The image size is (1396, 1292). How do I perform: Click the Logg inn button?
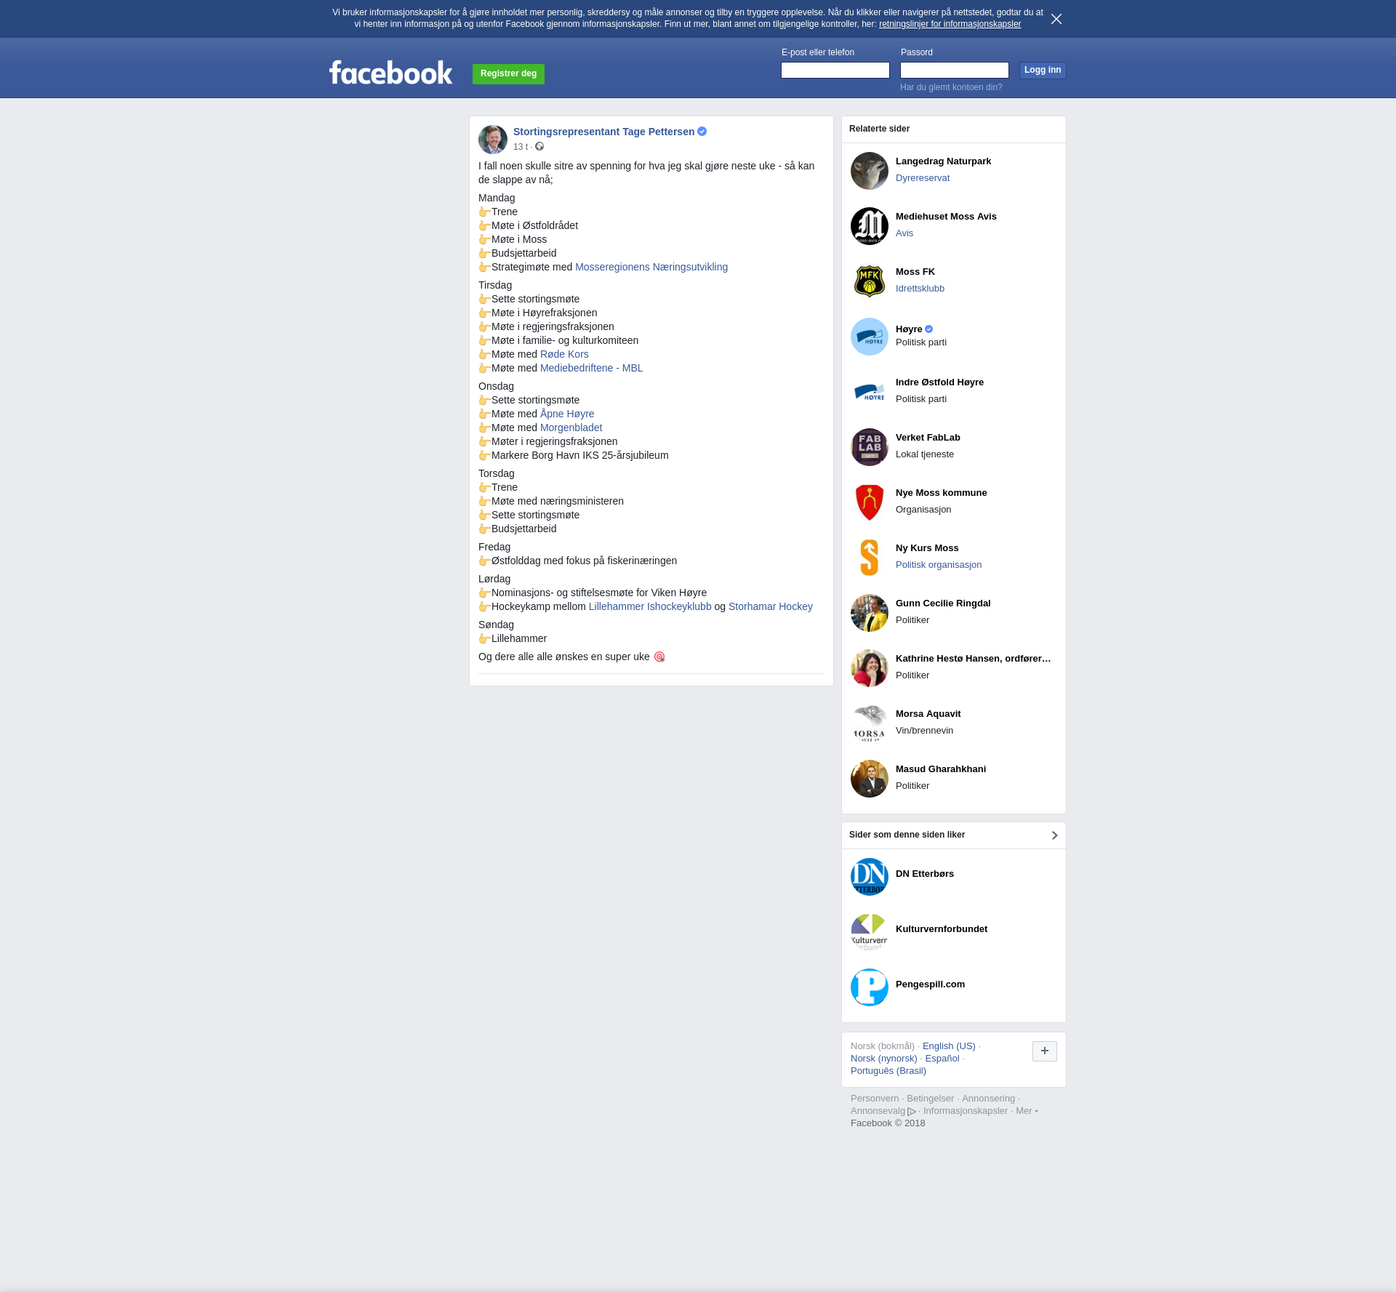1043,70
